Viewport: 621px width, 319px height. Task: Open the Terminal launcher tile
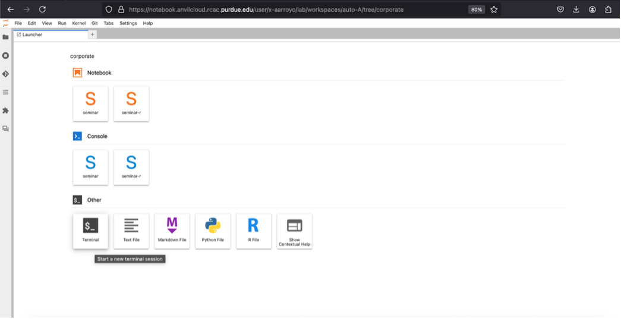pos(90,230)
